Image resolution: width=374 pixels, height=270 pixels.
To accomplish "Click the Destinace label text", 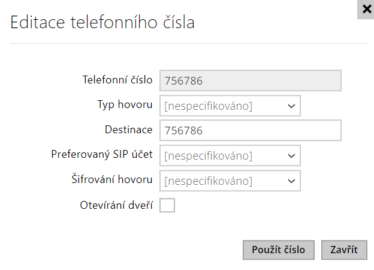I will point(128,130).
